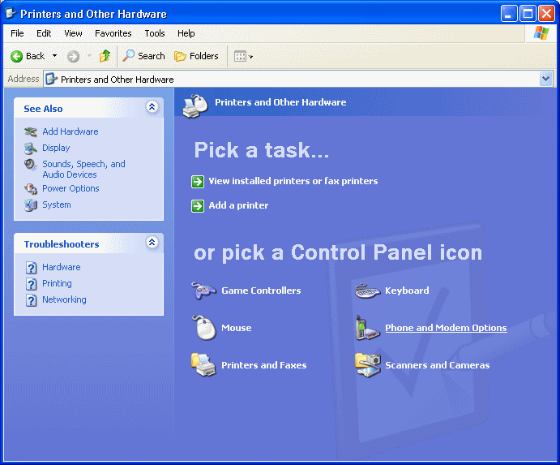Click inside the Address bar field

[292, 80]
